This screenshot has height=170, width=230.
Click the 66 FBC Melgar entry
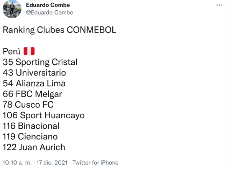click(x=32, y=94)
